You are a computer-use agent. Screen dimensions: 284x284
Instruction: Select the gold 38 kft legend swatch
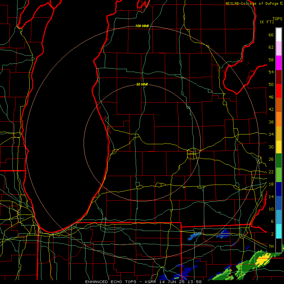279,134
